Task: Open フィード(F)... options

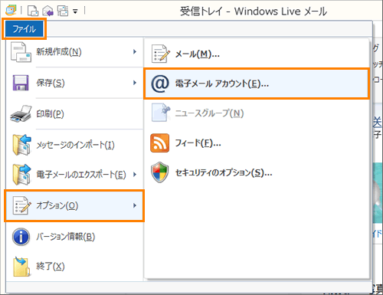Action: (257, 143)
